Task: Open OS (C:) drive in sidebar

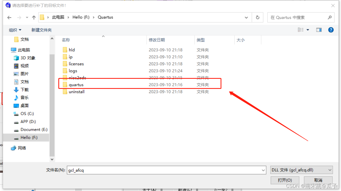Action: [24, 114]
